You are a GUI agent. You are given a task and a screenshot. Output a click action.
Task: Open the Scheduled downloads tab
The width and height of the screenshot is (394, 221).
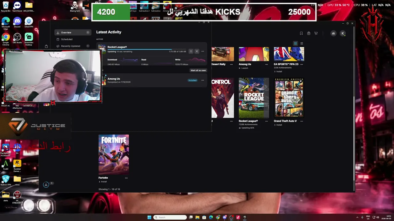coord(73,39)
